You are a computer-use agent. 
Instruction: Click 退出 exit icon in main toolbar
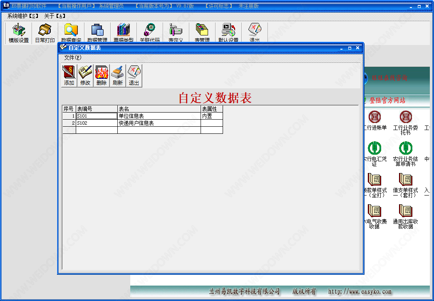[x=255, y=33]
